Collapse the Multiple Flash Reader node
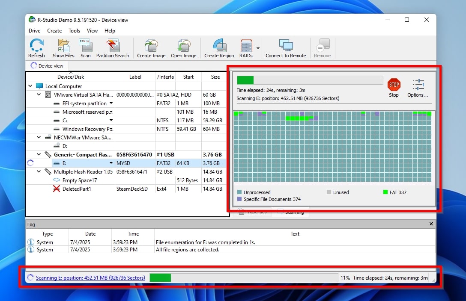The height and width of the screenshot is (301, 466). pos(39,172)
